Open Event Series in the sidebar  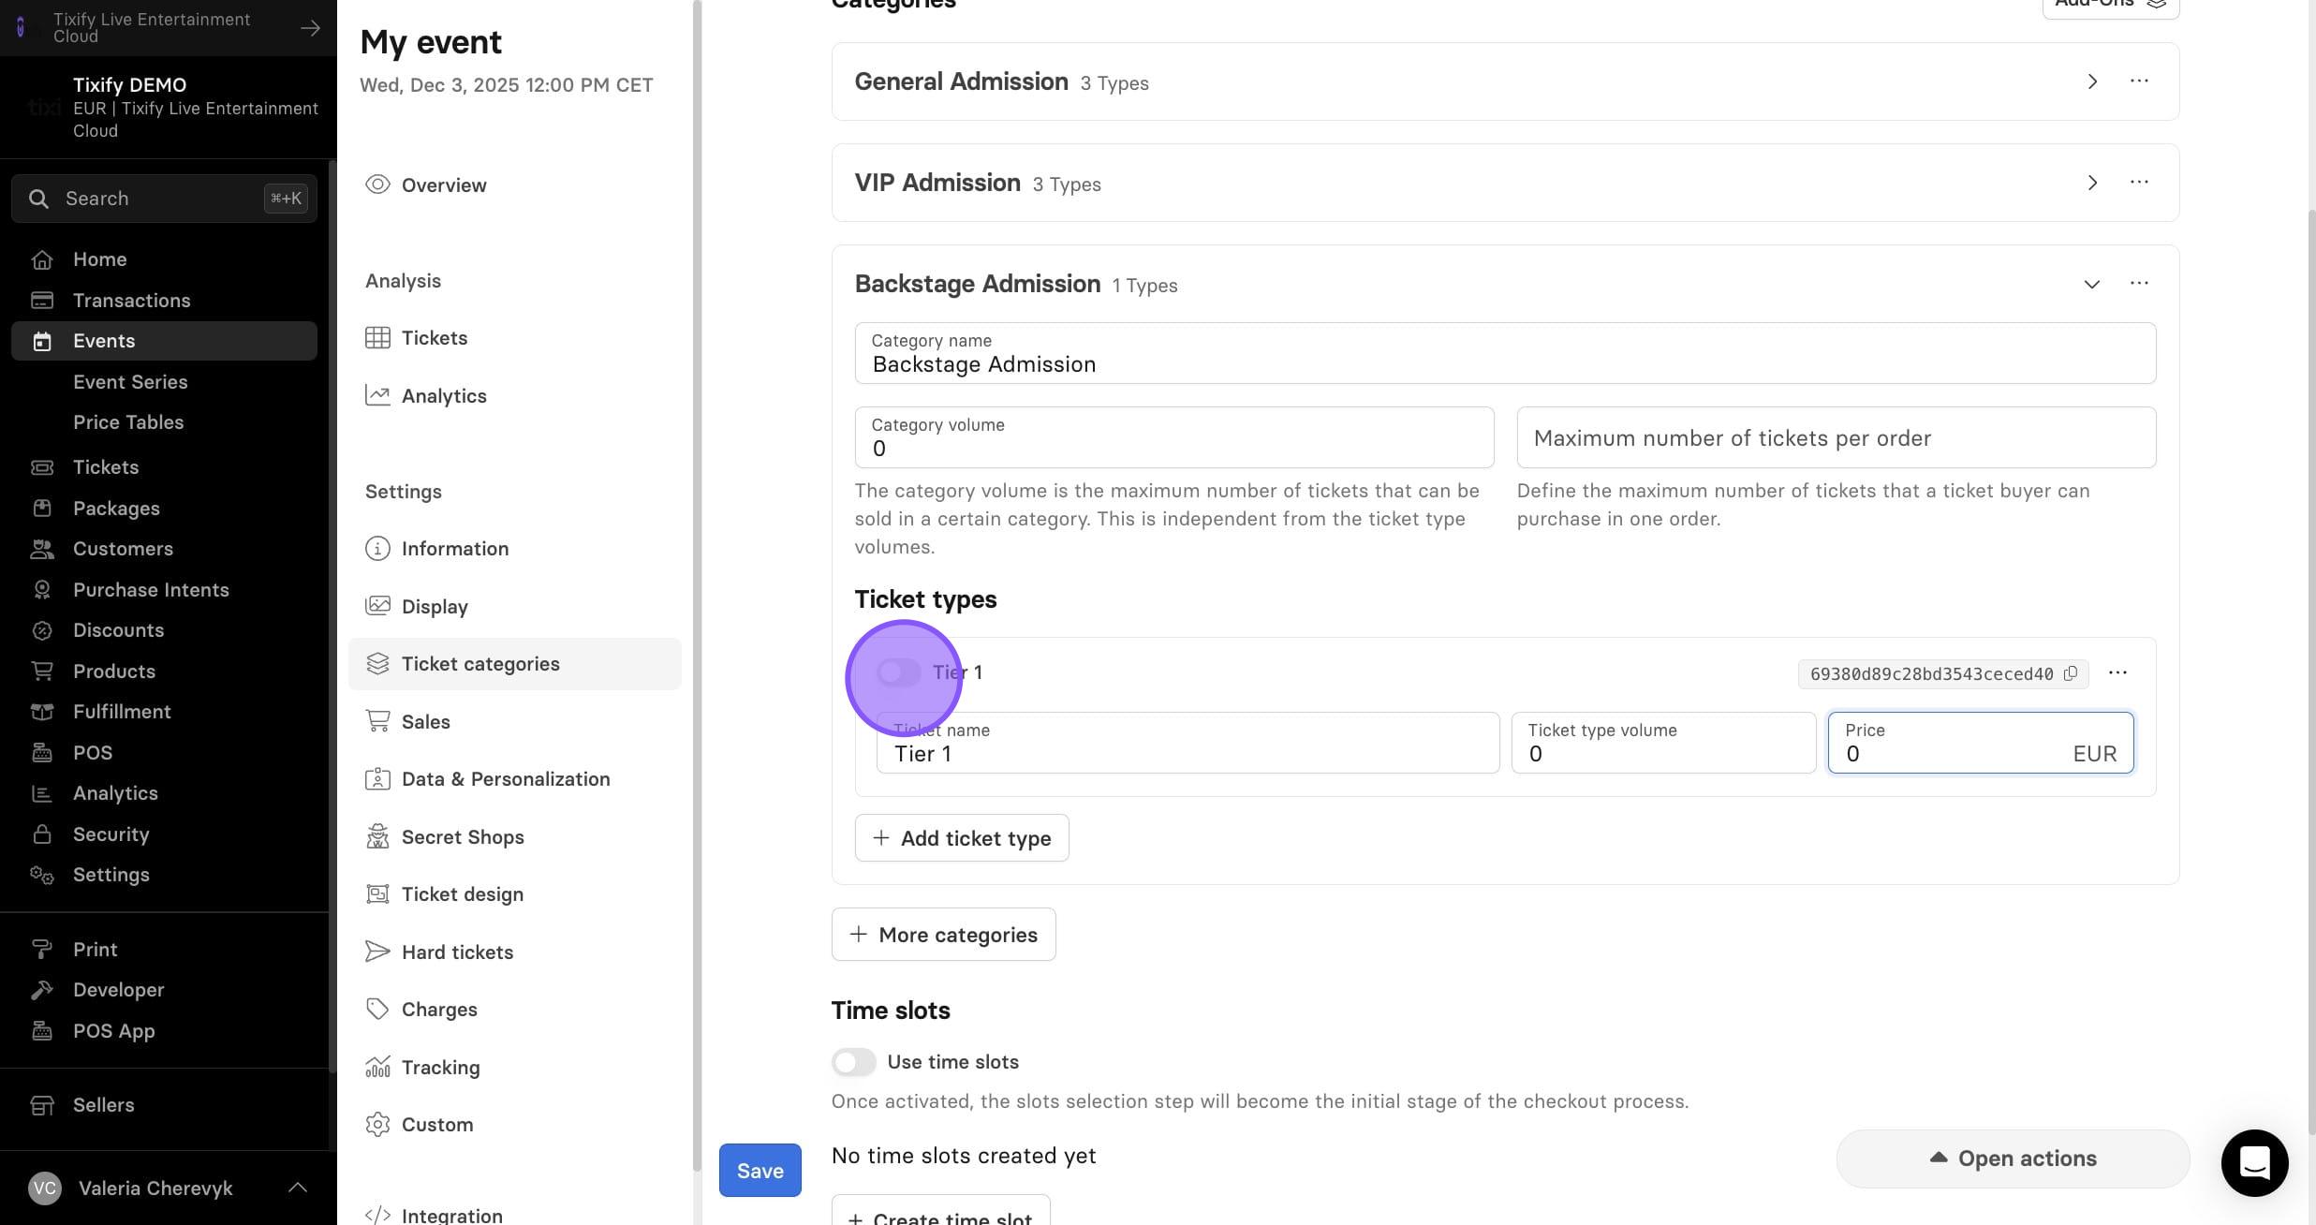[x=130, y=382]
